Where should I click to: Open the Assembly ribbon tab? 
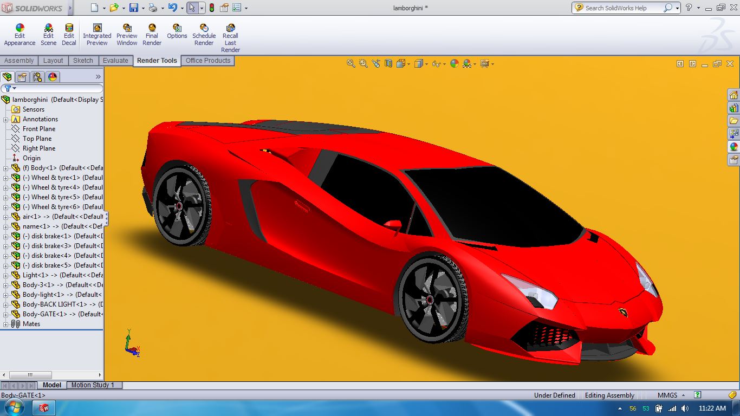19,61
